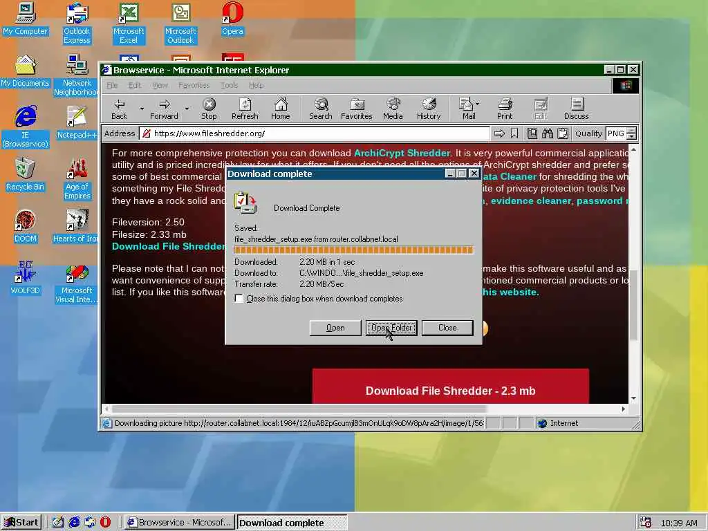The height and width of the screenshot is (531, 708).
Task: Click the Discuss toolbar button
Action: tap(576, 109)
